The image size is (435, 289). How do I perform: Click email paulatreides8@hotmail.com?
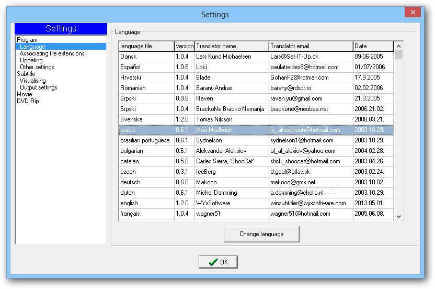click(304, 67)
